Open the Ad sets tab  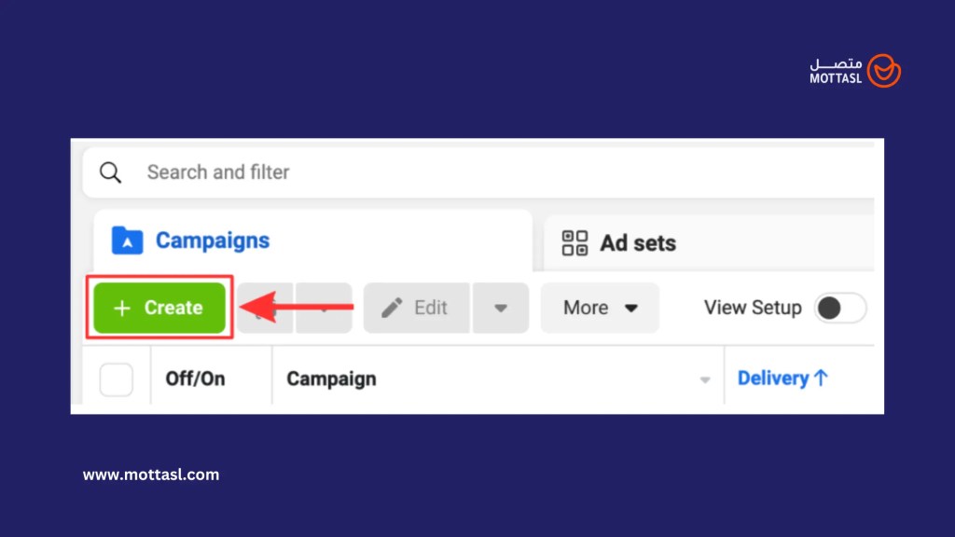coord(638,243)
